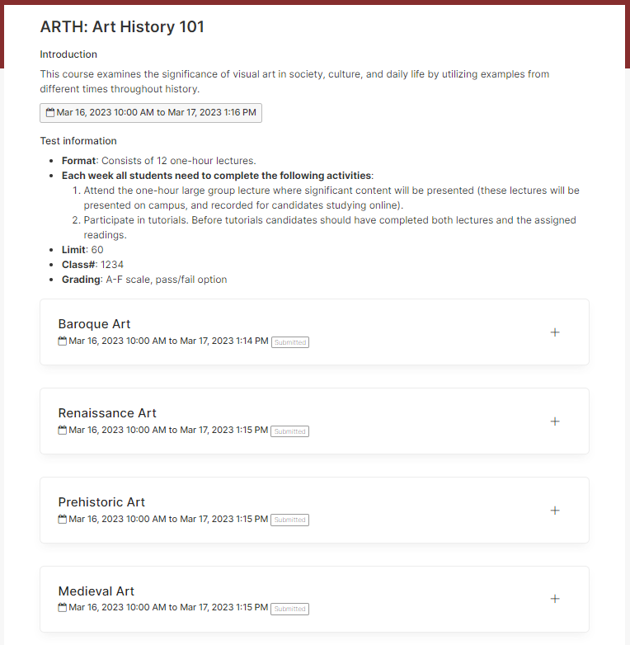Click calendar icon beside Prehistoric Art dates
Screen dimensions: 630x645
click(62, 519)
